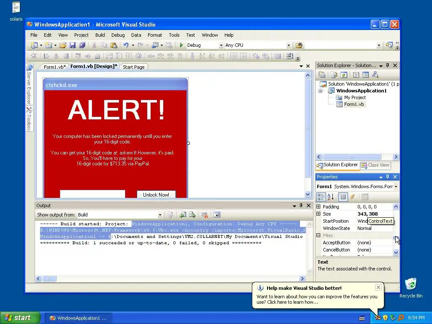Image resolution: width=432 pixels, height=324 pixels.
Task: Click the Paste clipboard icon
Action: coord(113,45)
